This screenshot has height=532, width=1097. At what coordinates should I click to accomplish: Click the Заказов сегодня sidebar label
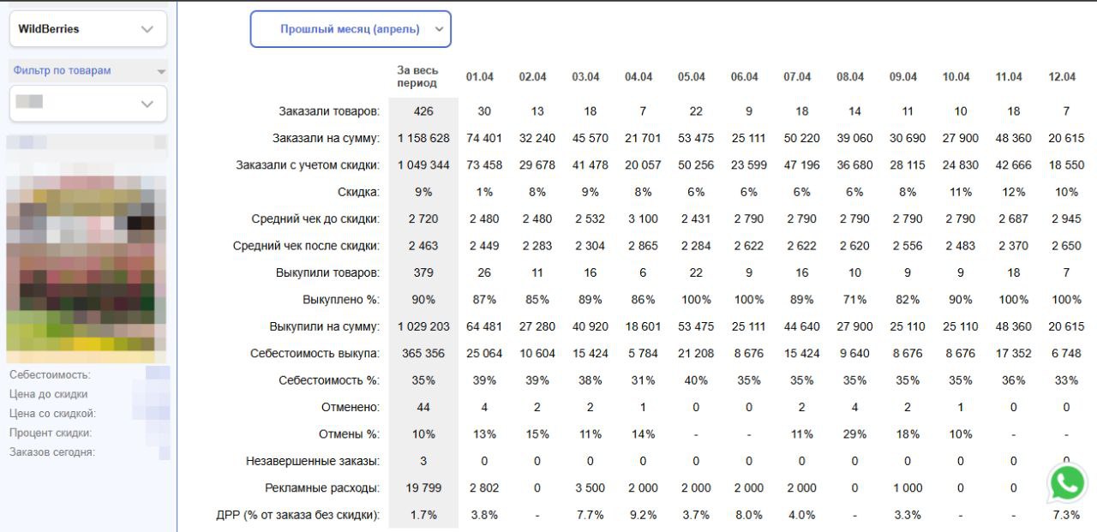pyautogui.click(x=51, y=451)
